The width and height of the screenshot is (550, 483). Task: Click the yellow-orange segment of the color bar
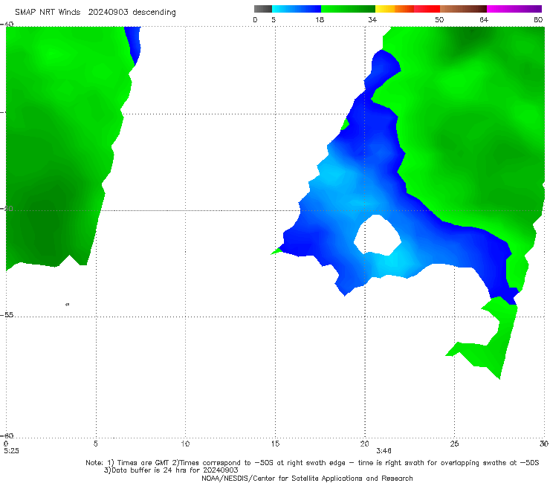[x=395, y=9]
